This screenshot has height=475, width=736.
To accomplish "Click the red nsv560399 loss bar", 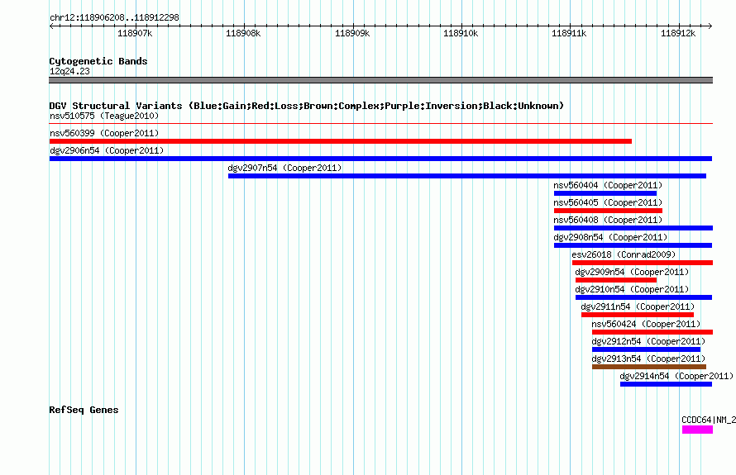I will click(x=341, y=141).
